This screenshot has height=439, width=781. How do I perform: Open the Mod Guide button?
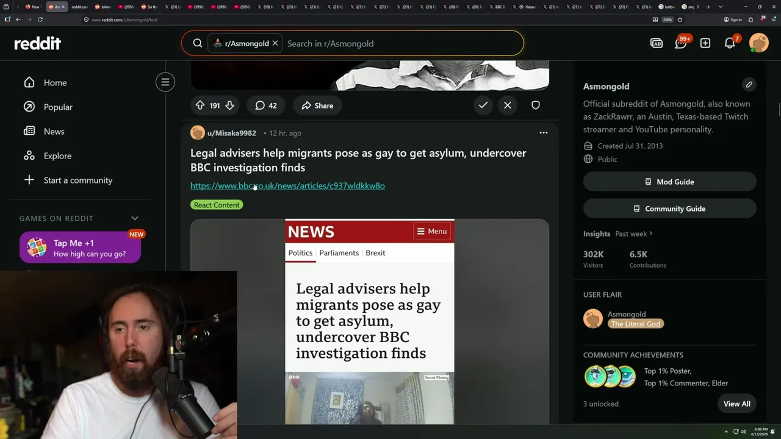(x=669, y=182)
